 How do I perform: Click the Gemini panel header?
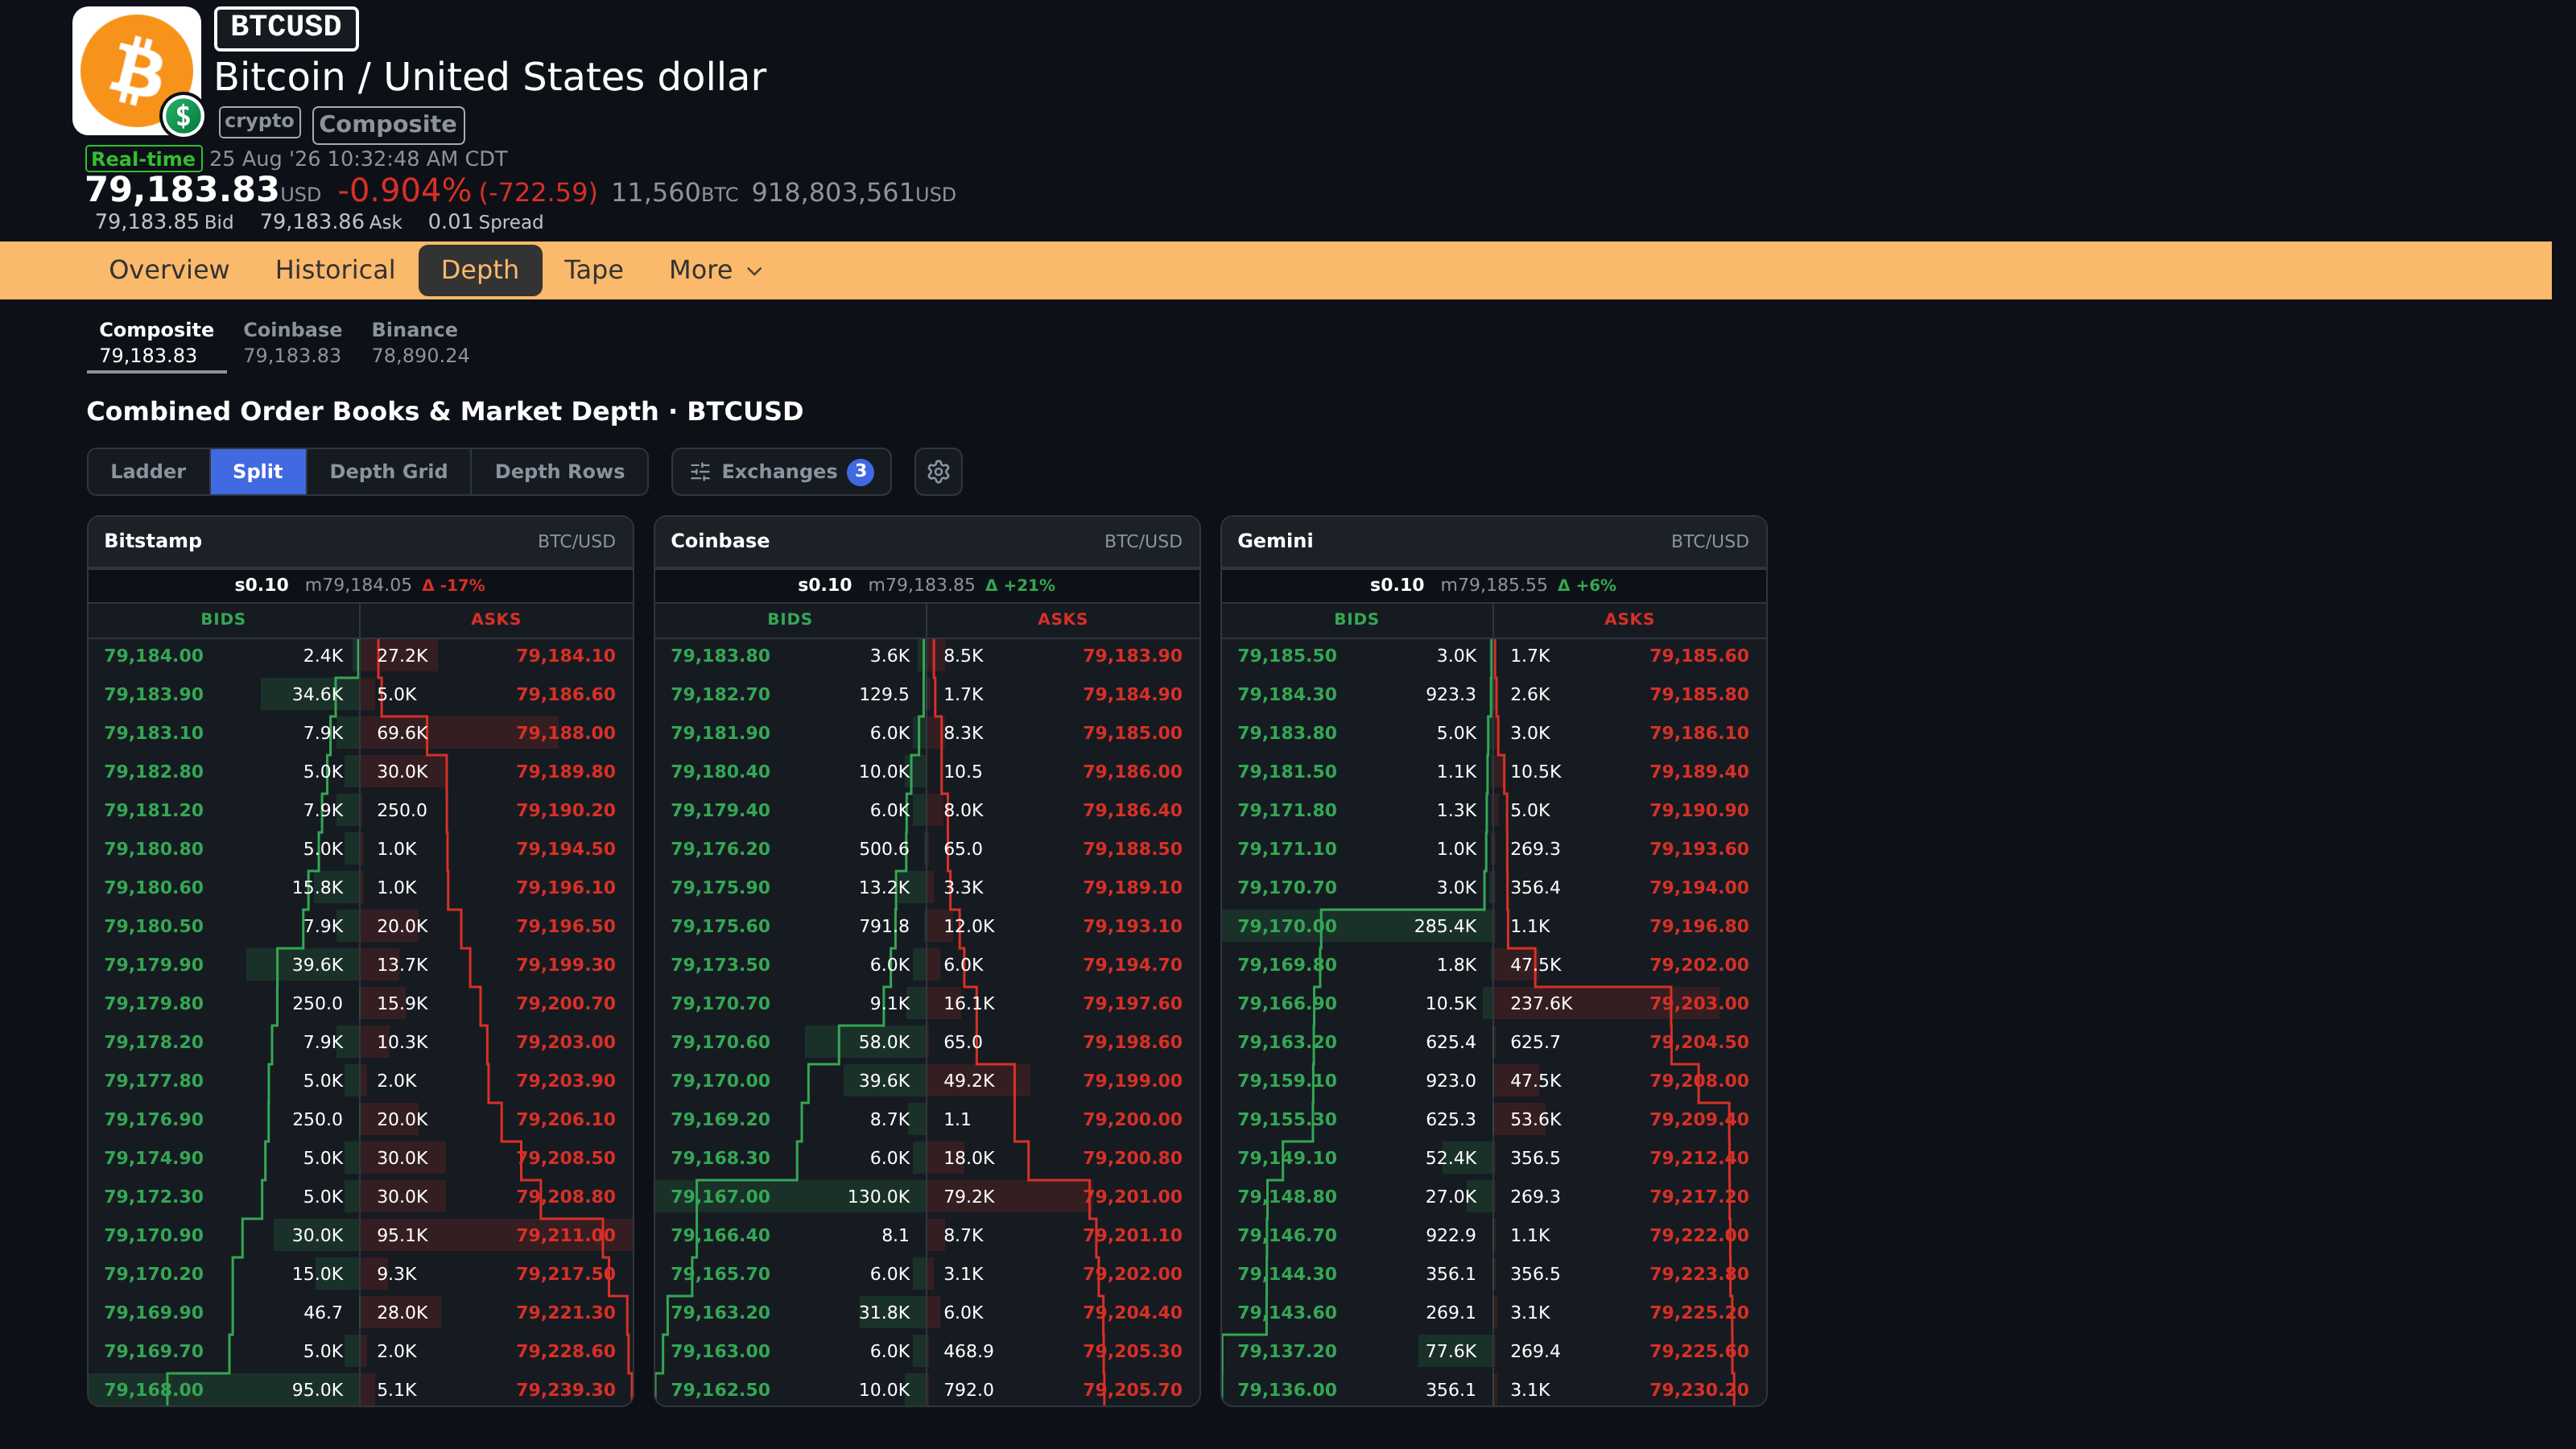(1494, 541)
